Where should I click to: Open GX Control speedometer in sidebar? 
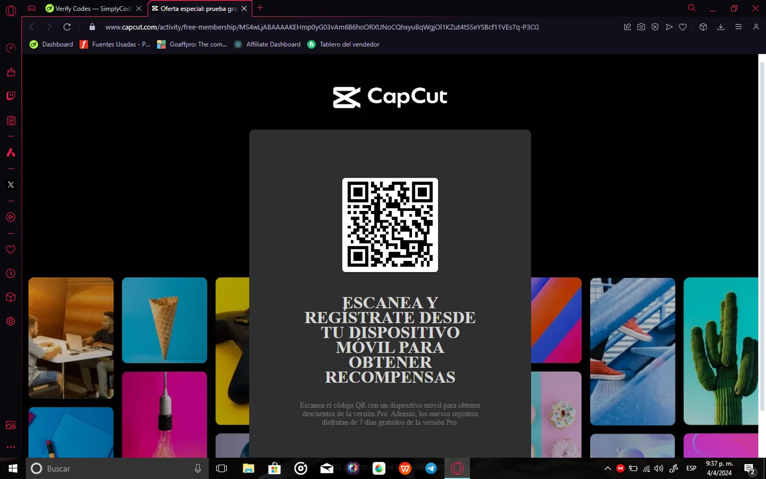pyautogui.click(x=11, y=48)
